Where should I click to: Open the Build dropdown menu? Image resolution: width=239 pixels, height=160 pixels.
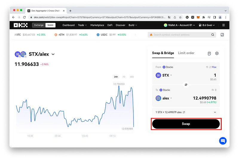133,25
